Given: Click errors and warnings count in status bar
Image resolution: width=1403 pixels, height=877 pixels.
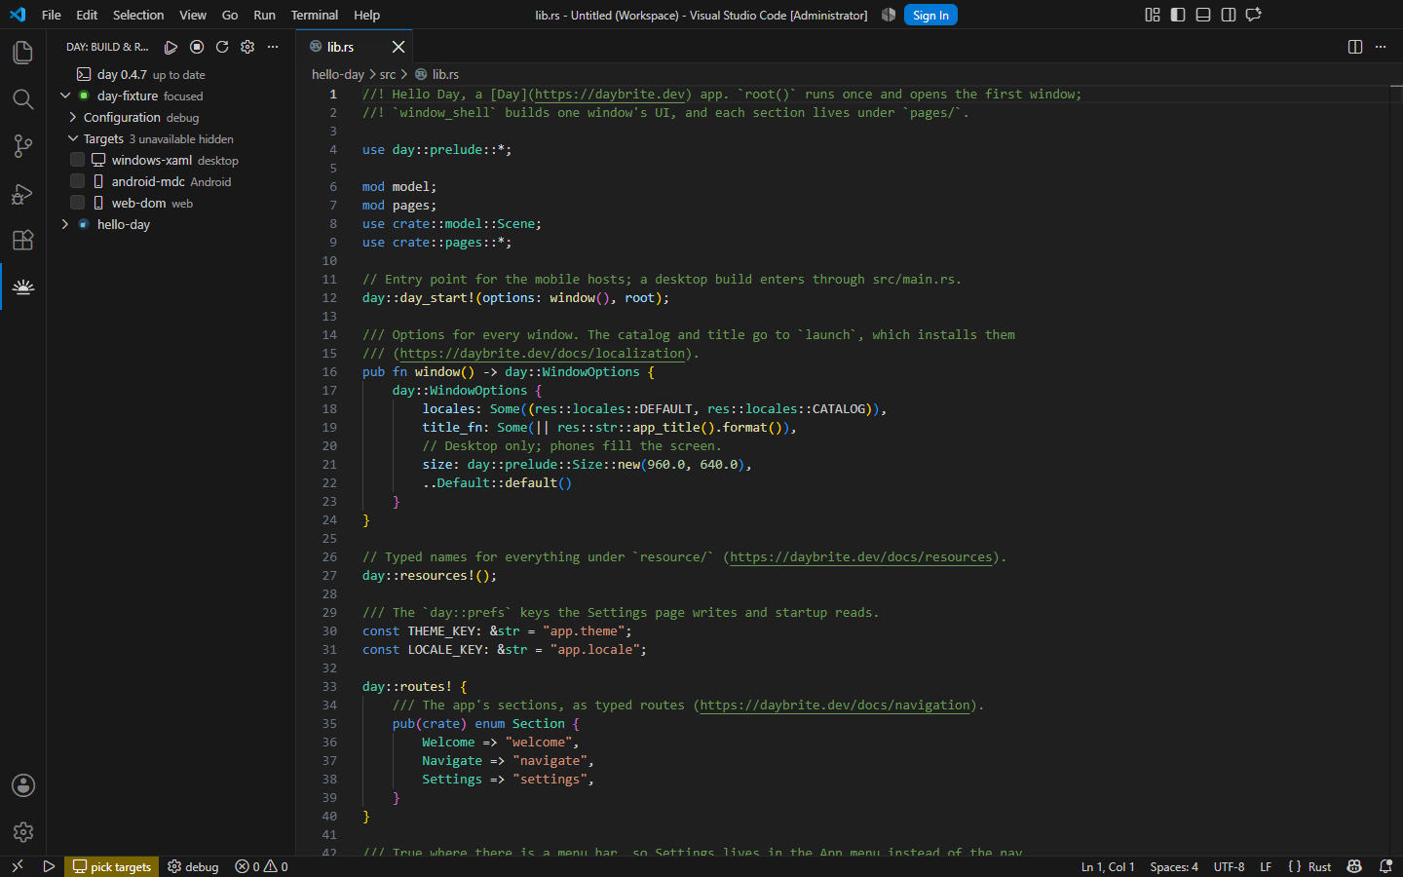Looking at the screenshot, I should click(x=261, y=866).
